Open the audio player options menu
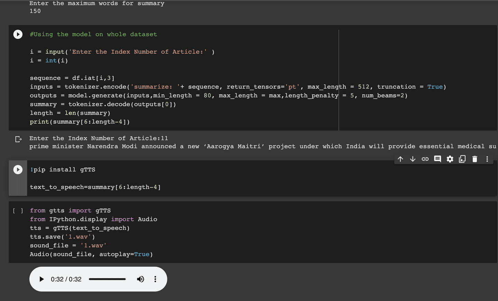 [x=155, y=279]
